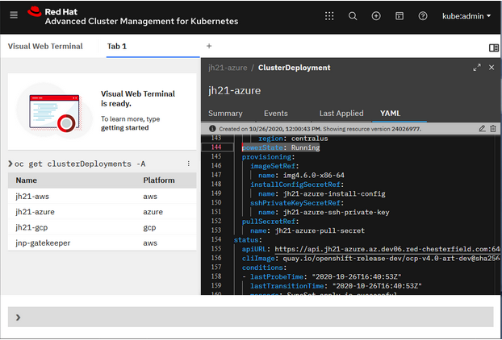Switch to the Summary tab

[225, 114]
